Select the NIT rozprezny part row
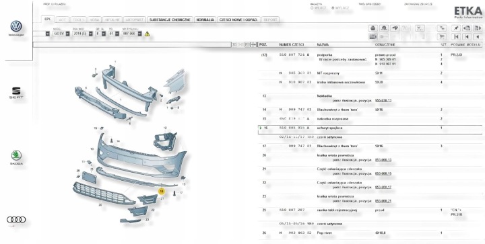 point(370,73)
